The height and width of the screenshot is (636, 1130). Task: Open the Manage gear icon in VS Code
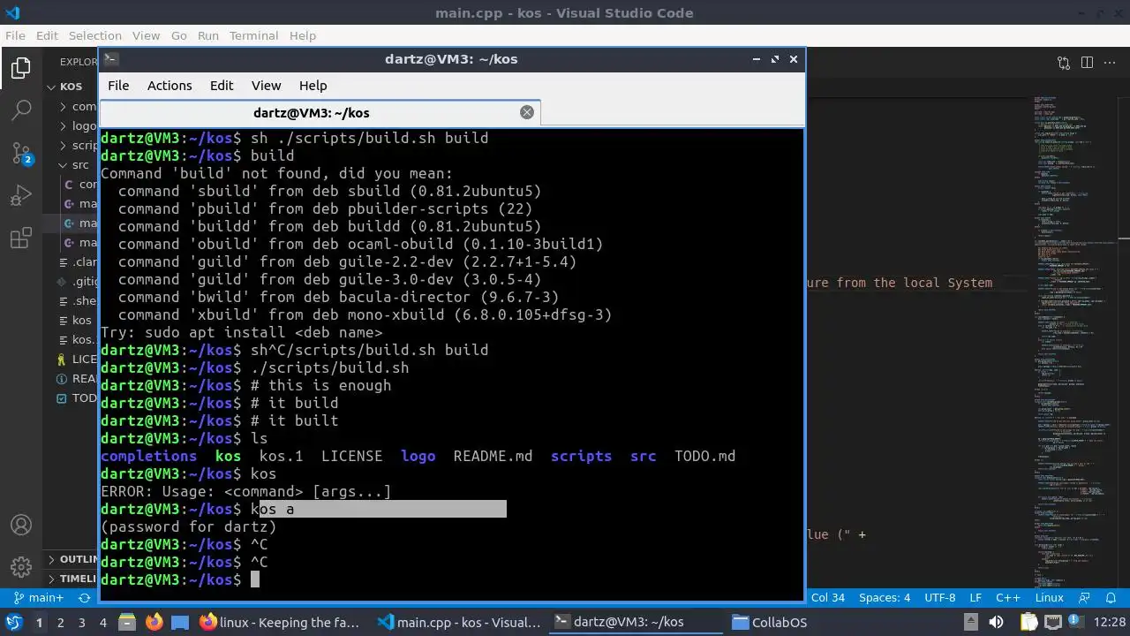pyautogui.click(x=21, y=566)
